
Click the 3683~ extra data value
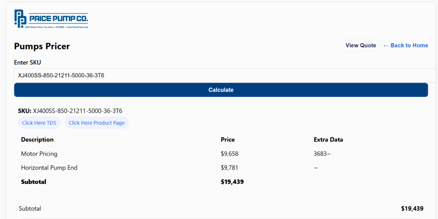coord(322,154)
